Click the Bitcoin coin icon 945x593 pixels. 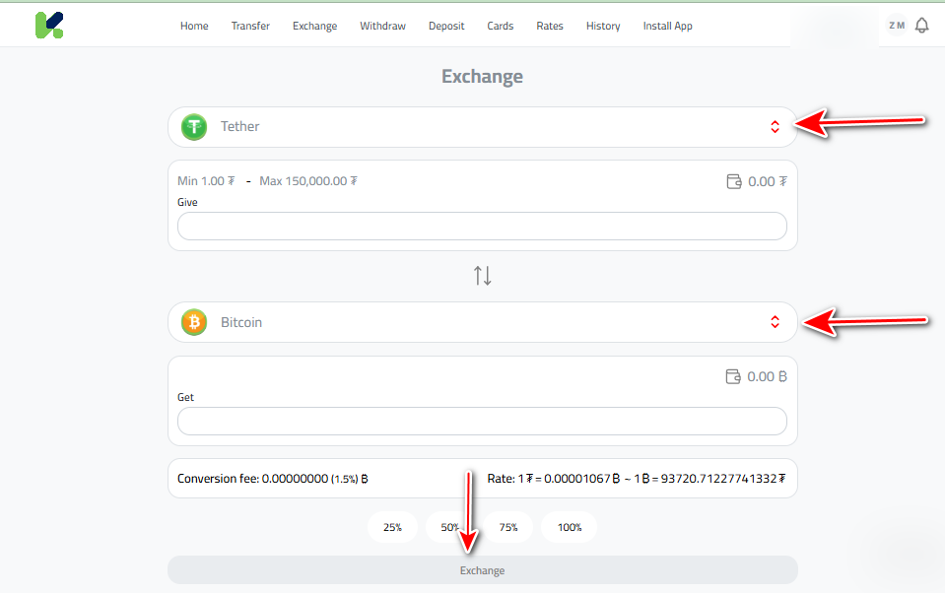pos(193,321)
